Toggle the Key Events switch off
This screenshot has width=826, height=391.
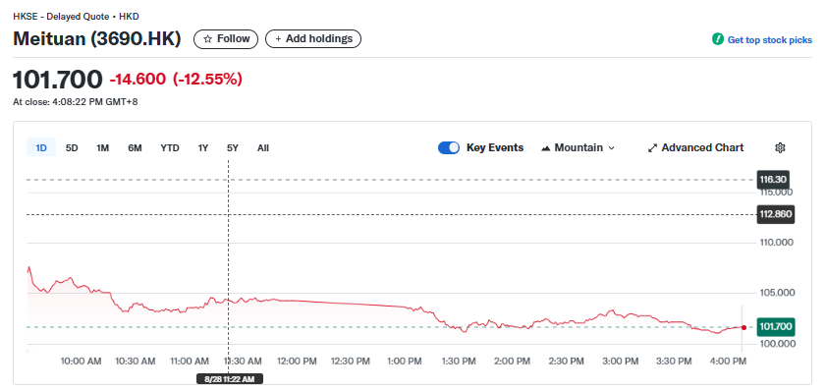coord(449,148)
